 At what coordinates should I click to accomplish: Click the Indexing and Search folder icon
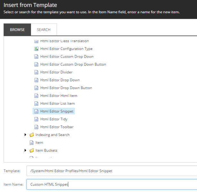pyautogui.click(x=32, y=135)
